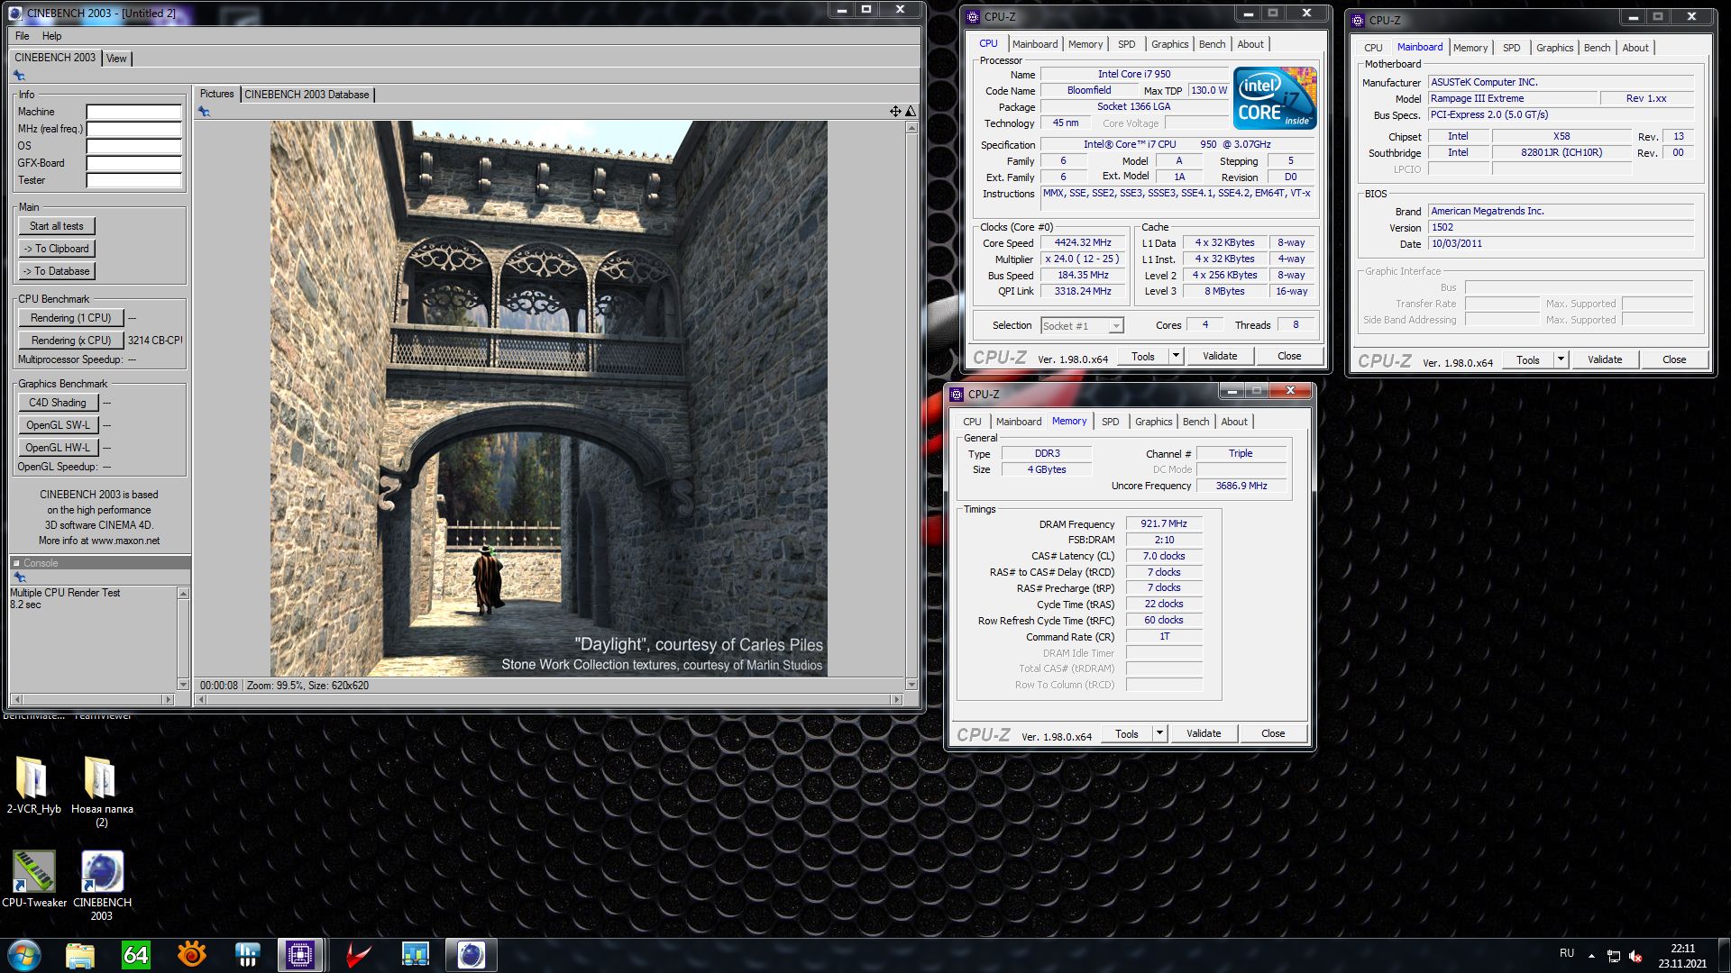Image resolution: width=1731 pixels, height=973 pixels.
Task: Open the CINEBENCH 2003 Database tab
Action: 307,95
